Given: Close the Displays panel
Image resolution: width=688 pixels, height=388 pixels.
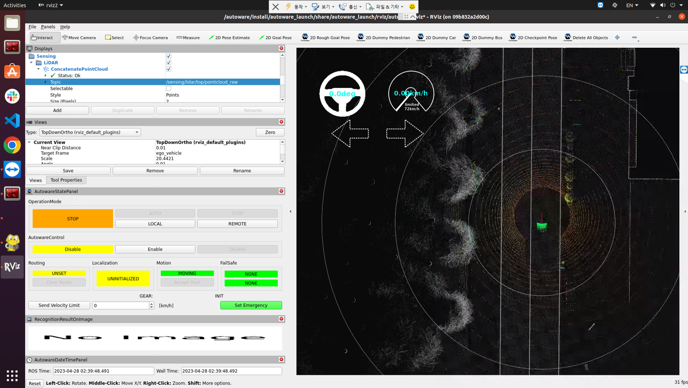Looking at the screenshot, I should [281, 48].
